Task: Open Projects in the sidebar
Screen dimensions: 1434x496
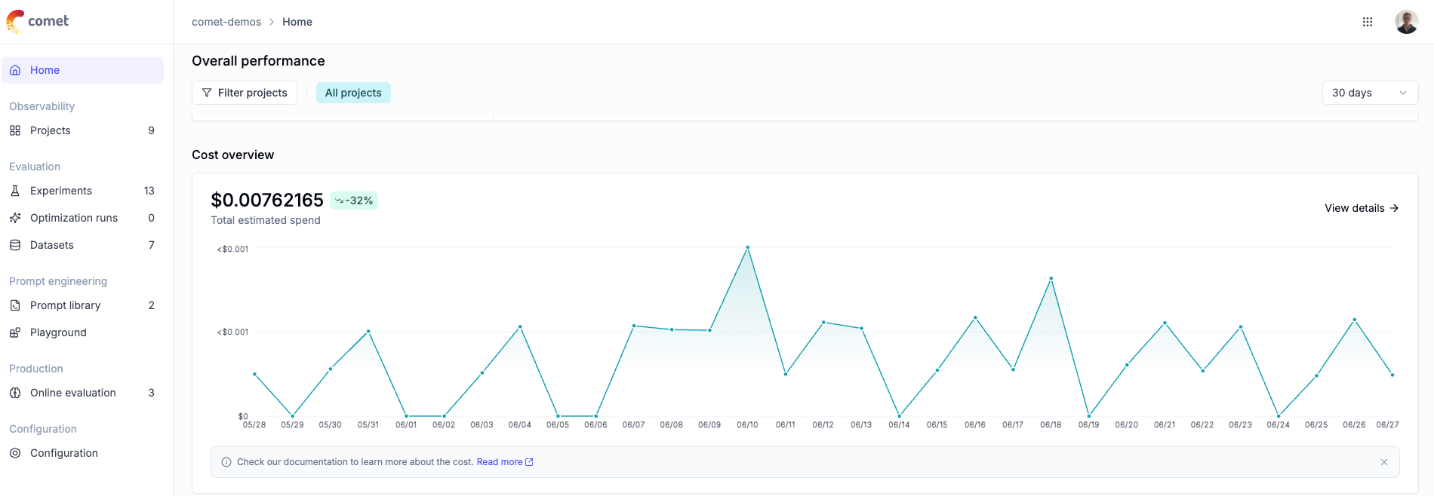Action: [51, 130]
